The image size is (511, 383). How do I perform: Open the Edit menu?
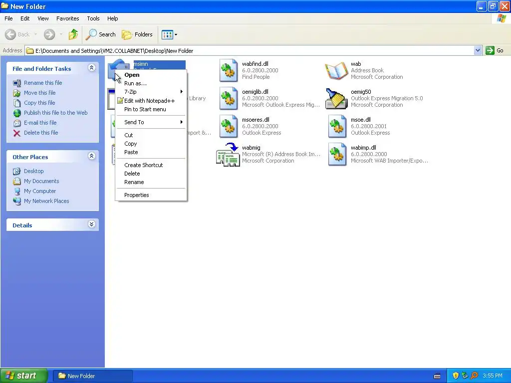25,18
